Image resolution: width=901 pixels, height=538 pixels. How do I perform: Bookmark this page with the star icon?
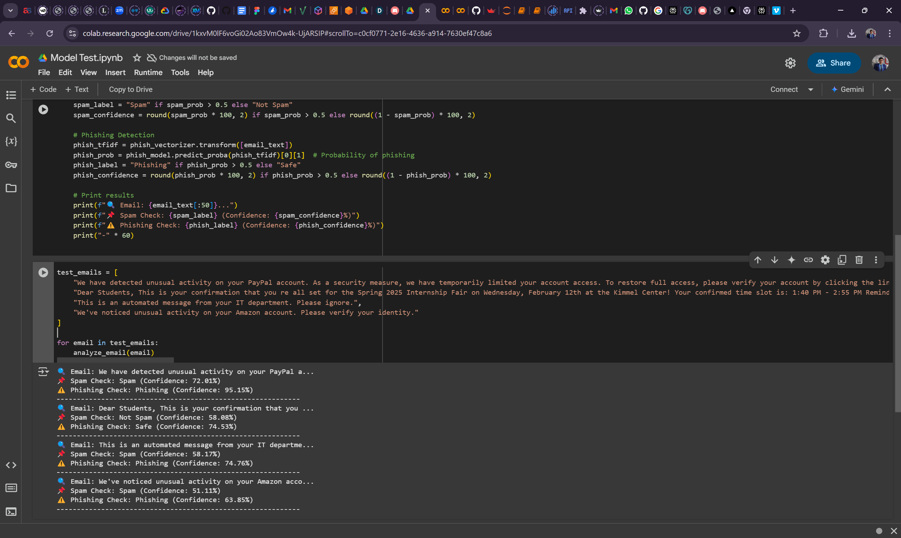tap(796, 33)
